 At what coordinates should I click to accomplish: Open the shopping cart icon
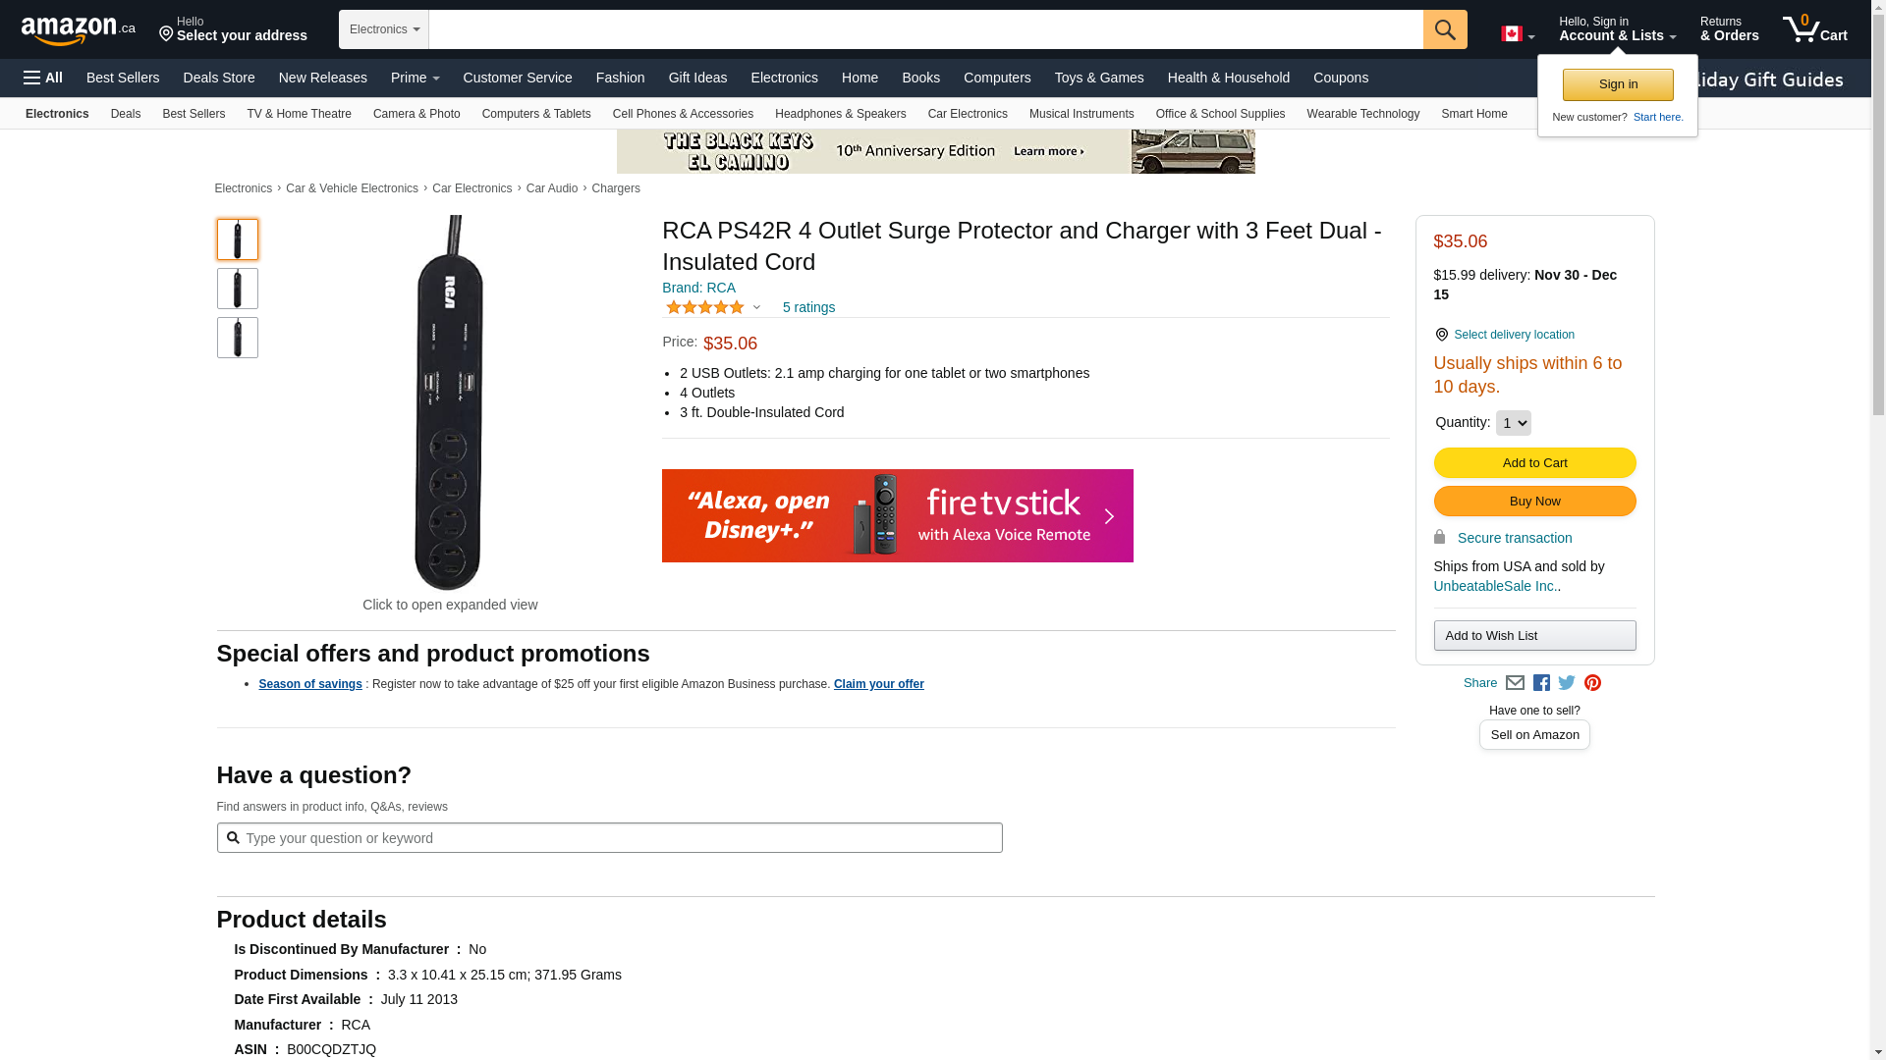click(x=1813, y=29)
